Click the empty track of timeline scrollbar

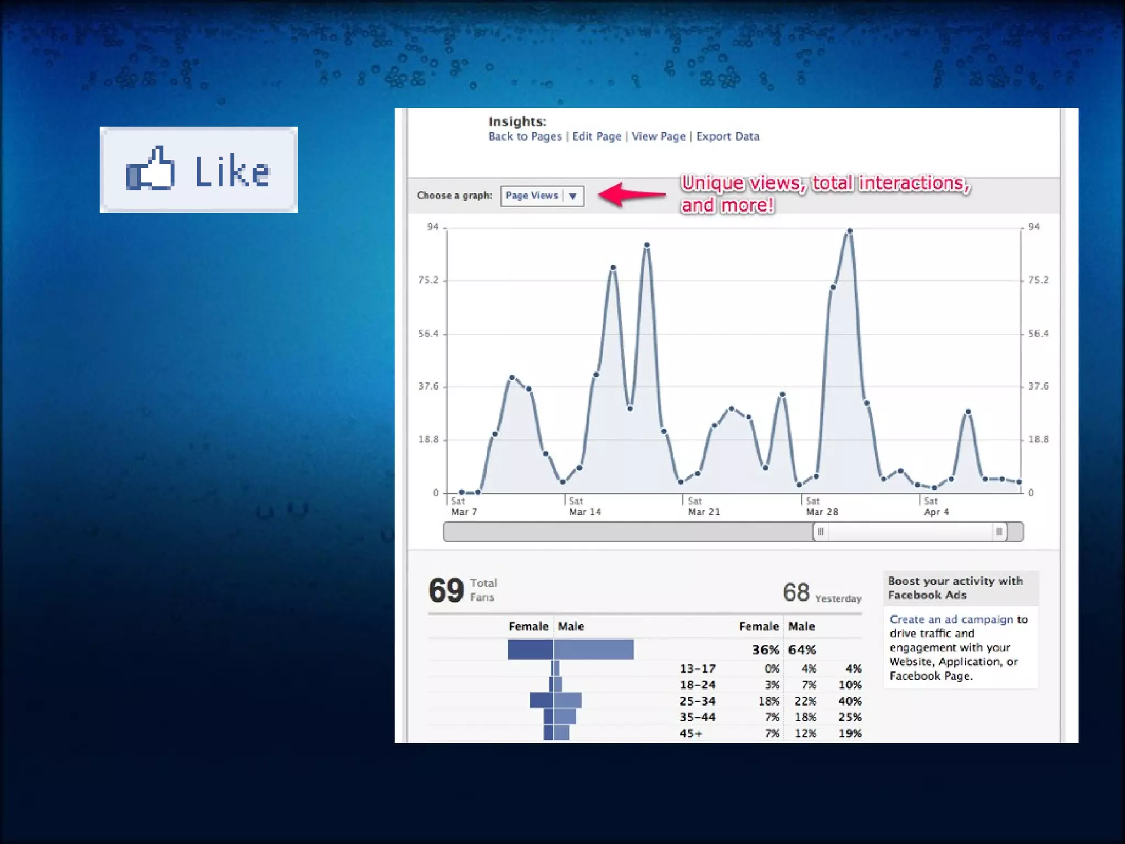coord(626,531)
